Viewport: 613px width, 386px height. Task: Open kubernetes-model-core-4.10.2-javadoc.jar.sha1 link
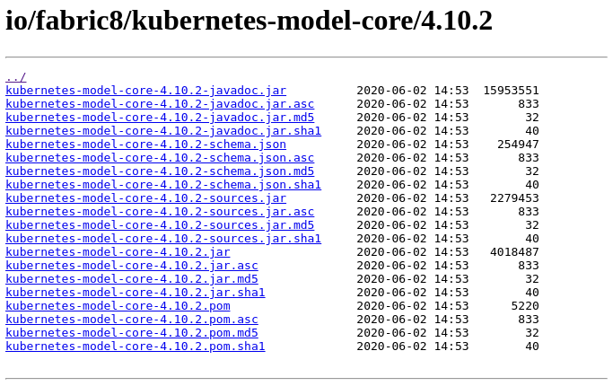(163, 131)
